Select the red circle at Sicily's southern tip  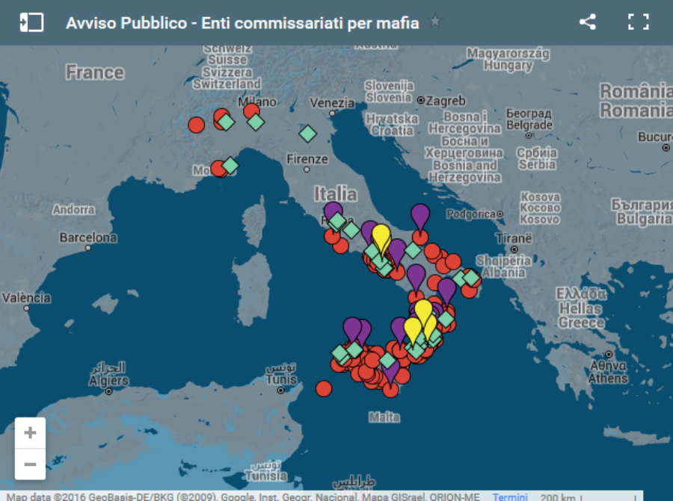point(390,390)
